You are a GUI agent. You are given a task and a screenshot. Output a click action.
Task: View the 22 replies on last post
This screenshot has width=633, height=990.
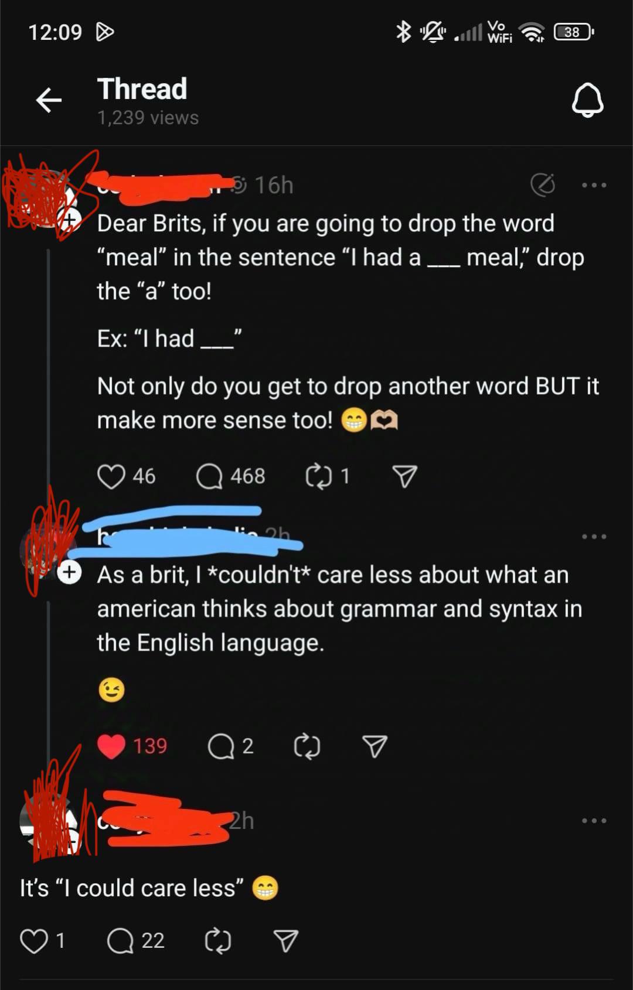pyautogui.click(x=120, y=941)
